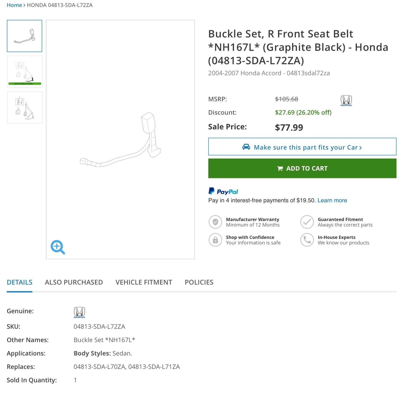Click the Shop with Confidence lock icon
The image size is (403, 394).
[215, 240]
